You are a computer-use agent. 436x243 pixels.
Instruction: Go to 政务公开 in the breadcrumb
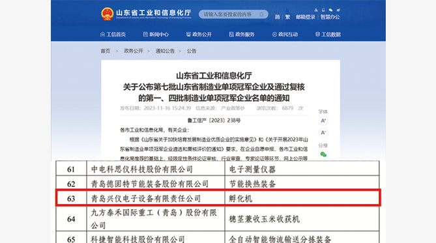click(x=134, y=51)
